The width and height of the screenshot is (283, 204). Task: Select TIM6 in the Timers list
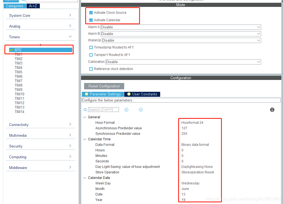pyautogui.click(x=19, y=76)
